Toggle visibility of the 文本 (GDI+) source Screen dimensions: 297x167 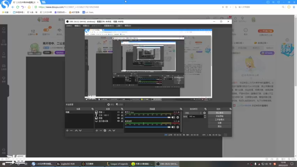pos(118,115)
